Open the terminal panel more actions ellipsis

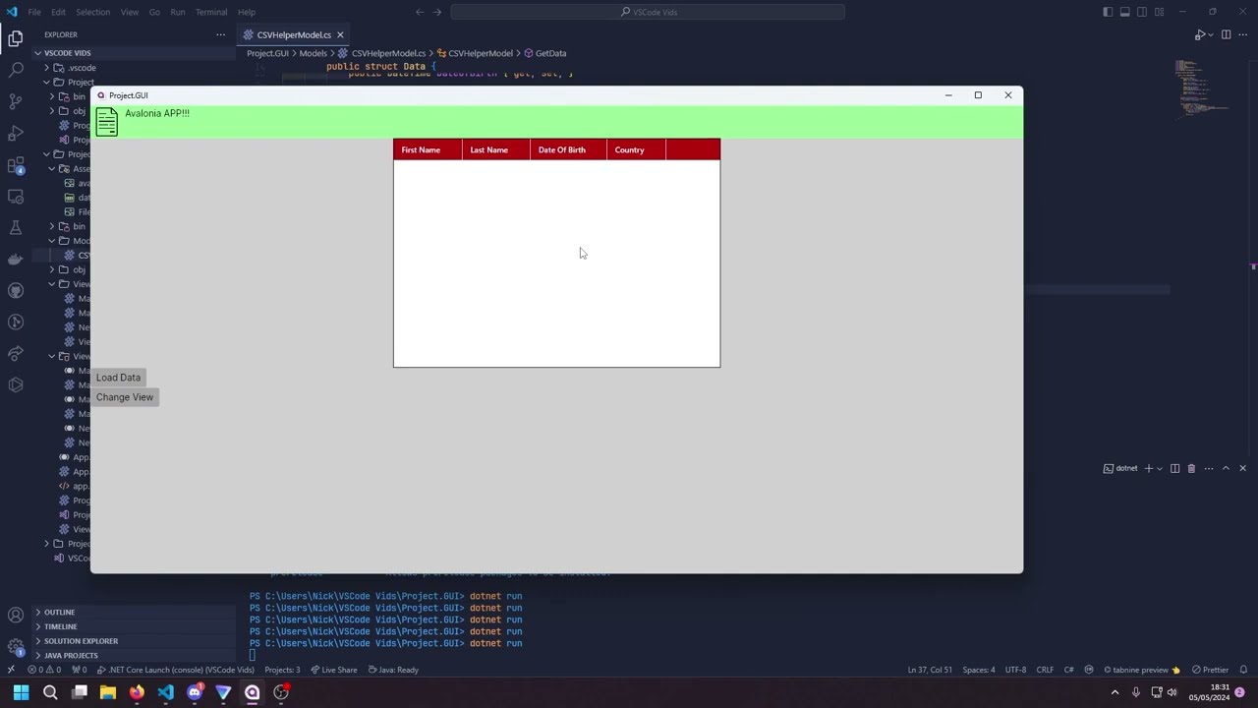pyautogui.click(x=1209, y=468)
